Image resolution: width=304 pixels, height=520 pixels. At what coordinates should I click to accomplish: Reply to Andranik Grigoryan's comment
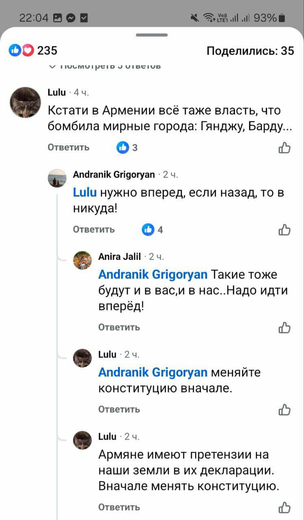tap(94, 230)
